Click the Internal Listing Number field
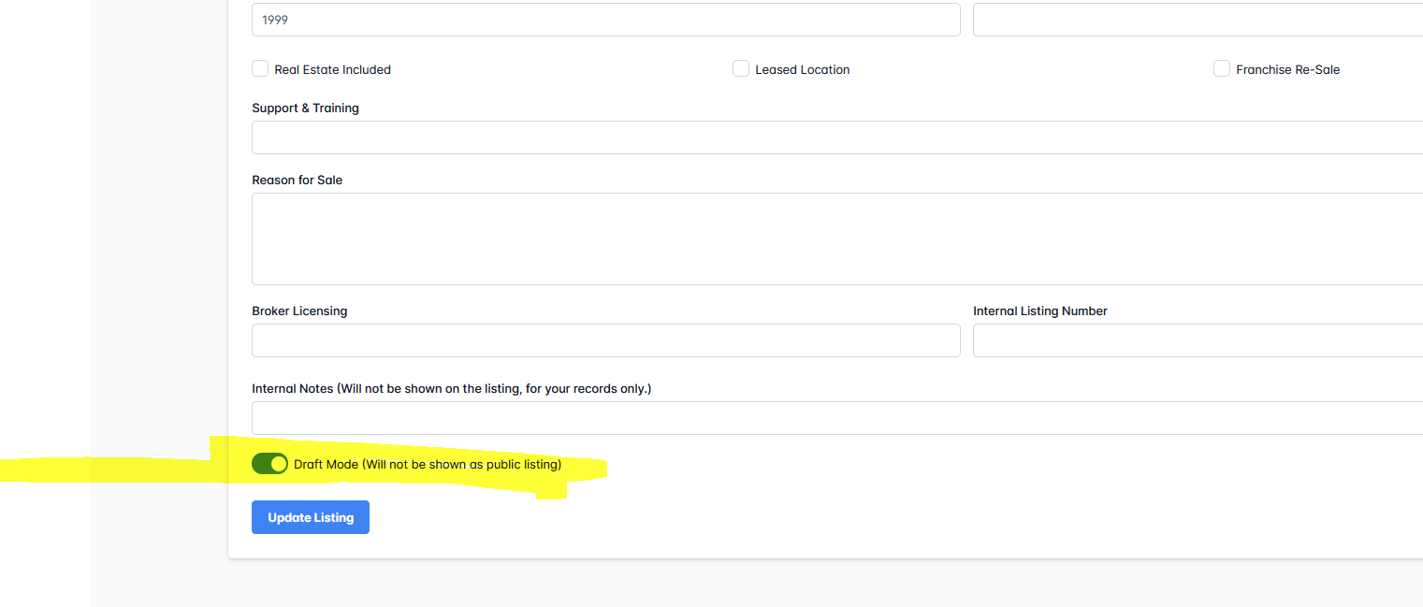 pos(1198,340)
